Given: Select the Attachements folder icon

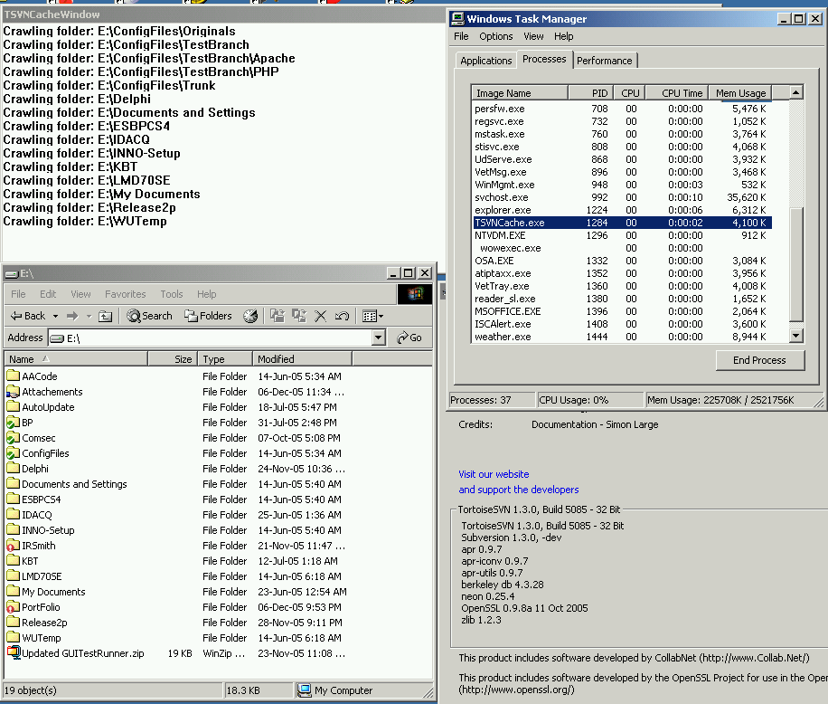Looking at the screenshot, I should (x=14, y=391).
